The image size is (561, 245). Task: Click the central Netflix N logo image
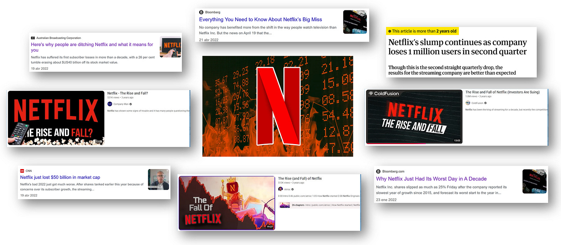click(278, 106)
